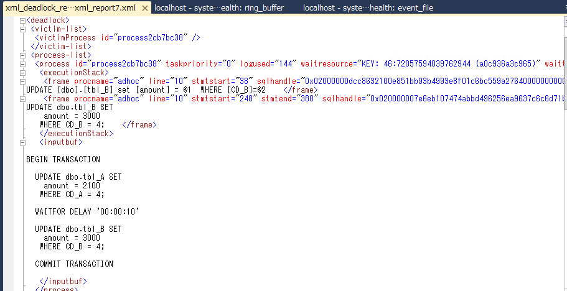Screen dimensions: 567x291
Task: Close the xml_report7.xml tab
Action: coord(145,8)
